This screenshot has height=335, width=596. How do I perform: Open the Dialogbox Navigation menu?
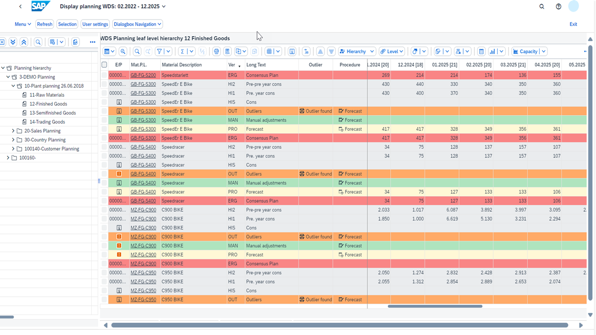click(137, 24)
